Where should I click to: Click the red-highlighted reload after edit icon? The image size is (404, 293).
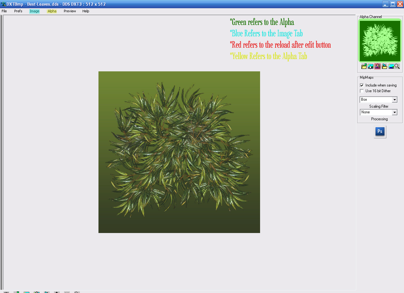pyautogui.click(x=377, y=66)
